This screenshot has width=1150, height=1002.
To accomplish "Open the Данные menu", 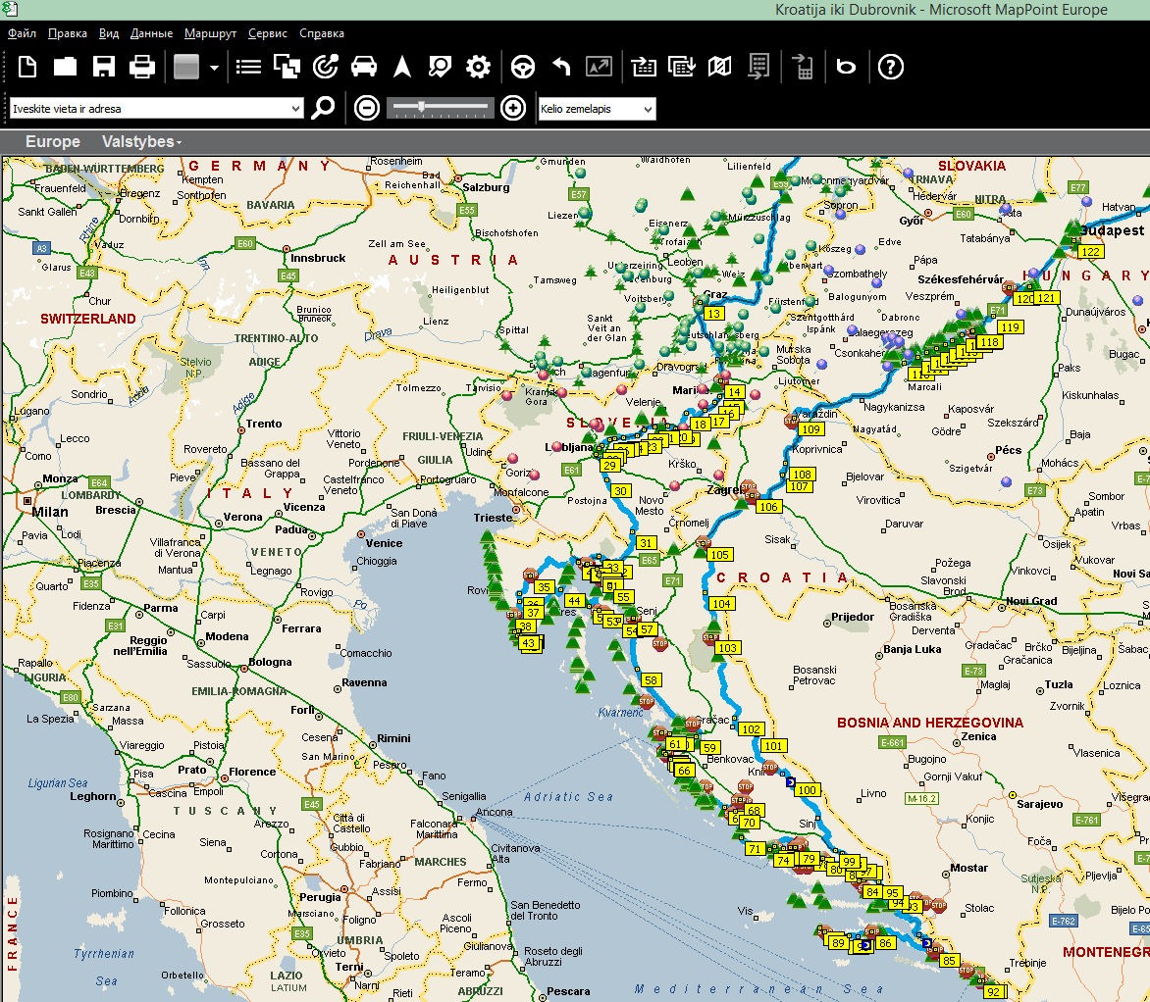I will [x=152, y=33].
